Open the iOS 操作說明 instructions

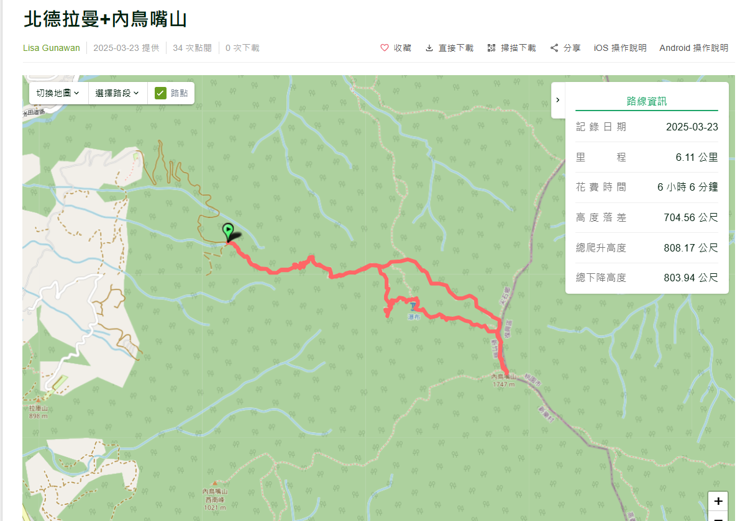click(620, 48)
